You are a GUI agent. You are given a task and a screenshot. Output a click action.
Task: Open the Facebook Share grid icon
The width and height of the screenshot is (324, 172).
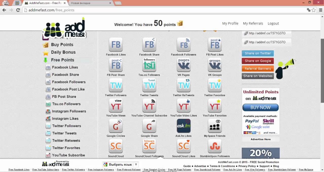point(149,45)
